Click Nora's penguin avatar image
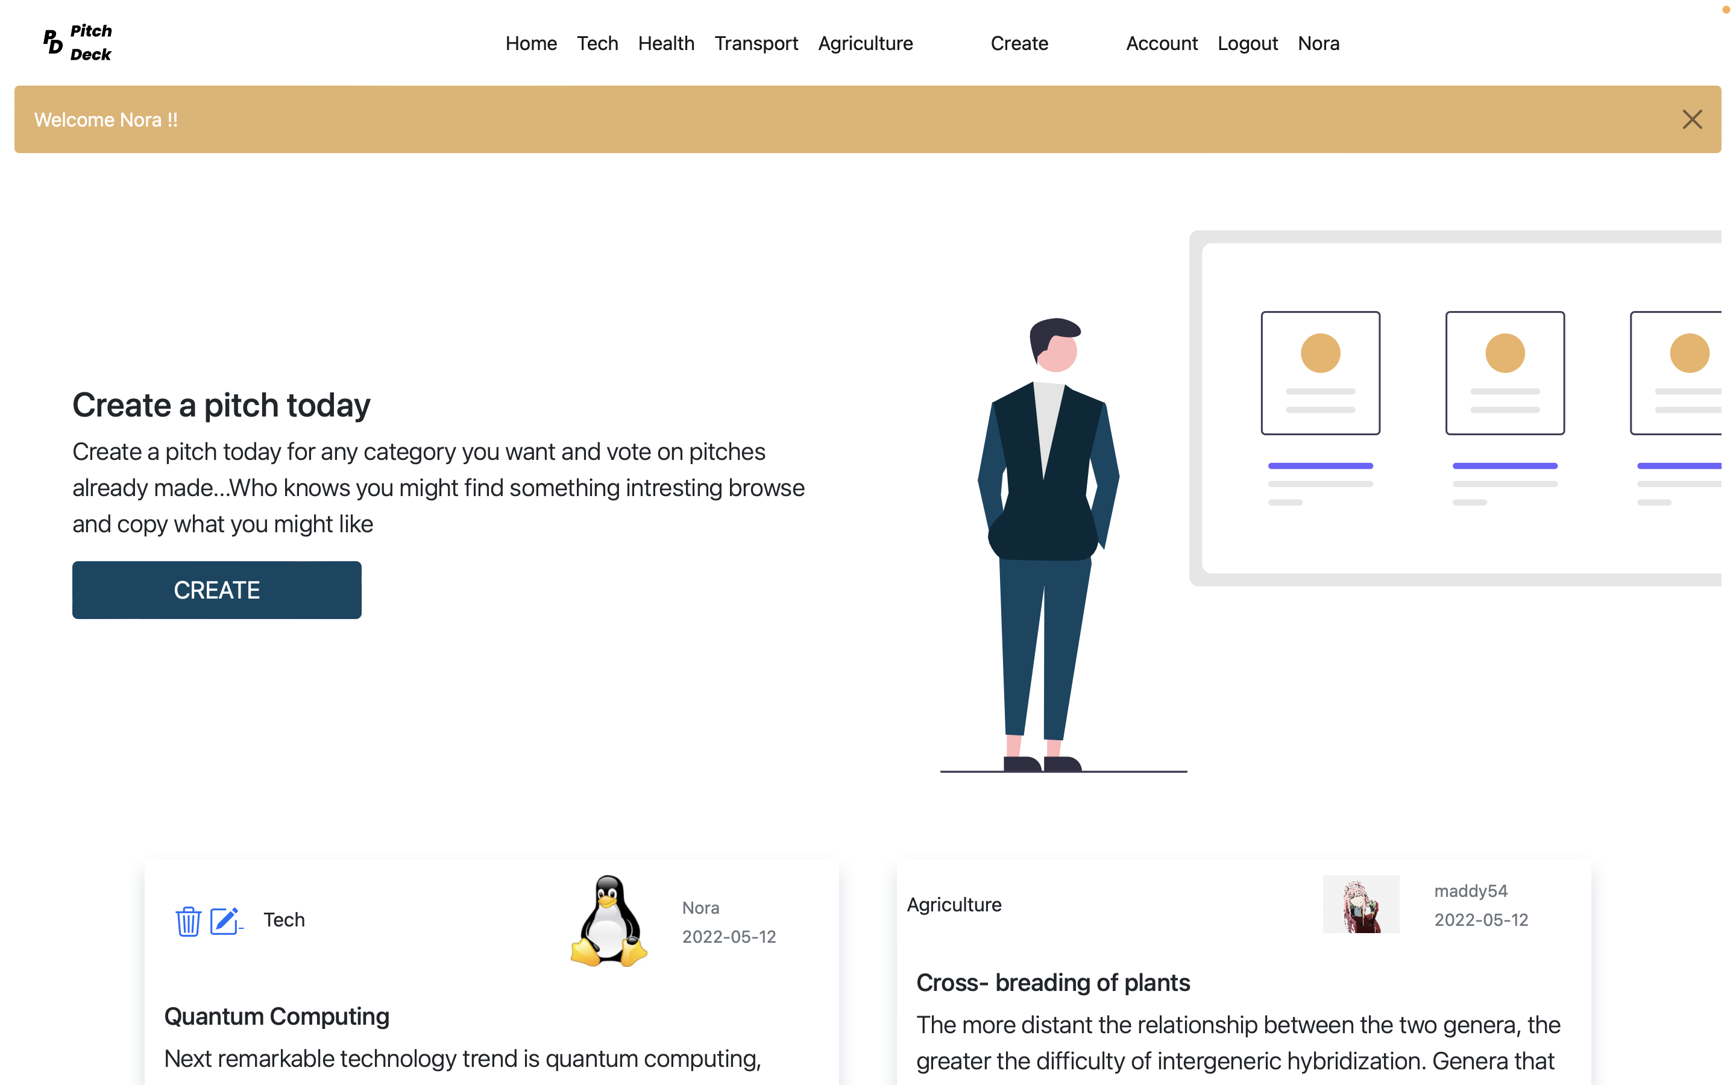 pos(609,922)
